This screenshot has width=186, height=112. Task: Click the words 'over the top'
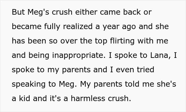pyautogui.click(x=84, y=41)
